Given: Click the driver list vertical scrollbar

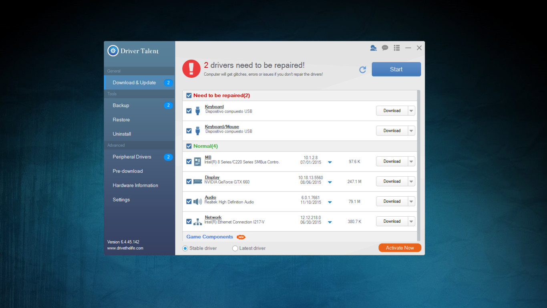Looking at the screenshot, I should [418, 160].
